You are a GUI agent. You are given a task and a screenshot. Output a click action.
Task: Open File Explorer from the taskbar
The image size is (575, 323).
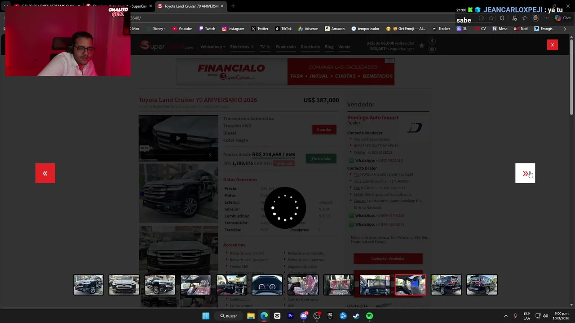[251, 316]
